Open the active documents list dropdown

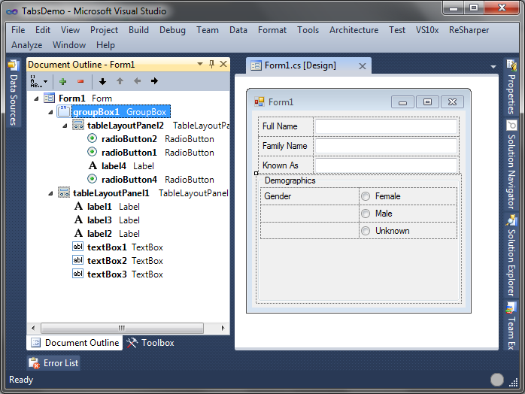(493, 67)
